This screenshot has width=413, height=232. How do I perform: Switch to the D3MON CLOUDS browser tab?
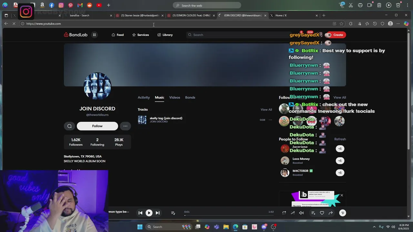pyautogui.click(x=191, y=15)
